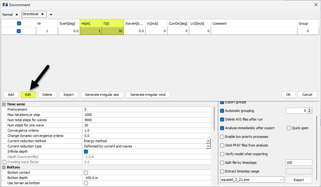
Task: Open Current reduction type dropdown
Action: (x=208, y=147)
